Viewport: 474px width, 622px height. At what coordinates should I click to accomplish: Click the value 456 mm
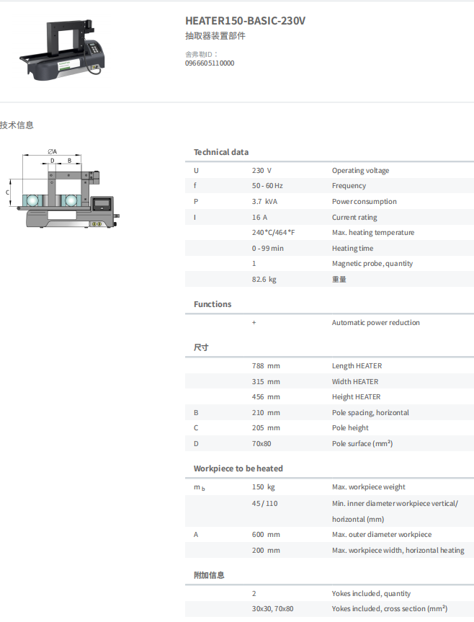(x=266, y=396)
